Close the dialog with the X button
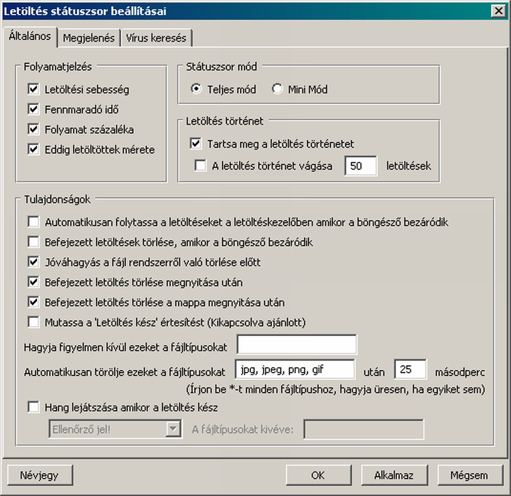 [x=498, y=10]
